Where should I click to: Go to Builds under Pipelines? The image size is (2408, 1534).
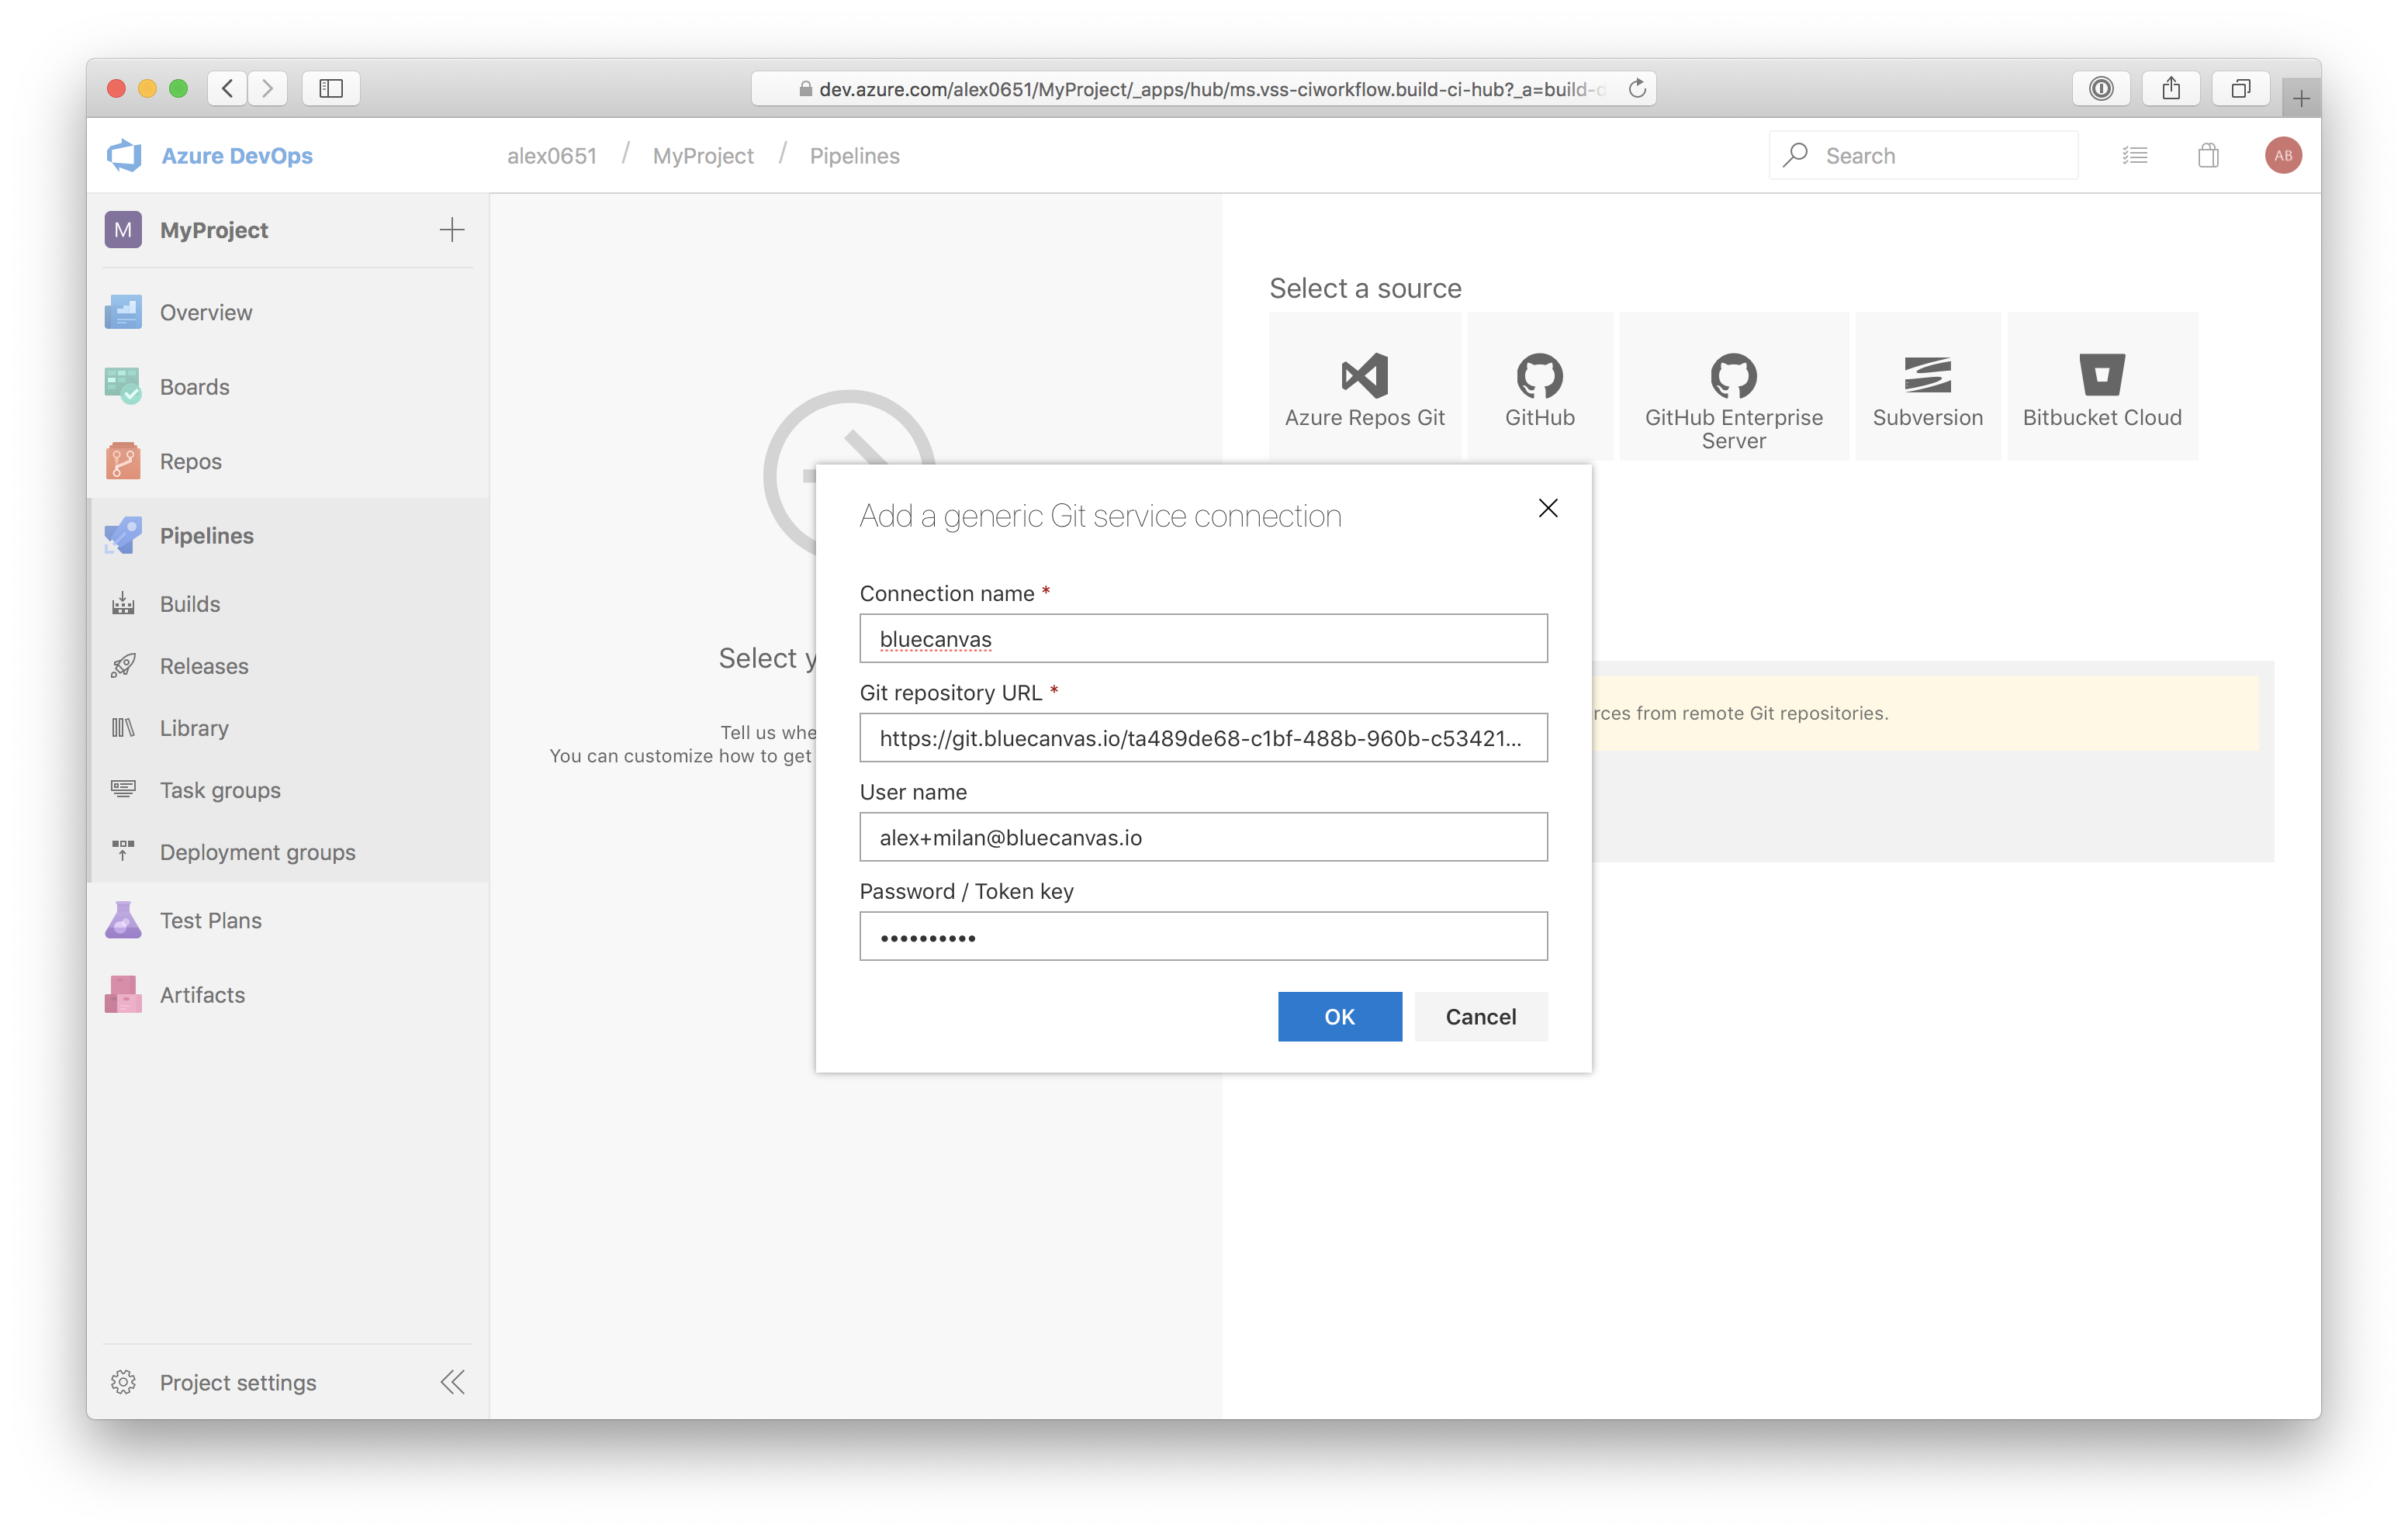pyautogui.click(x=190, y=604)
